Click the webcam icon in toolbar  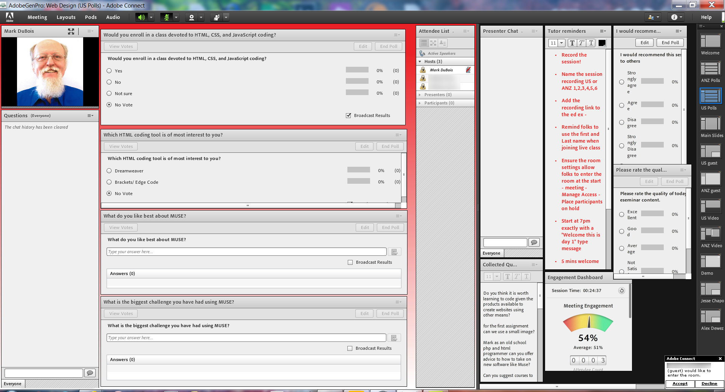192,17
